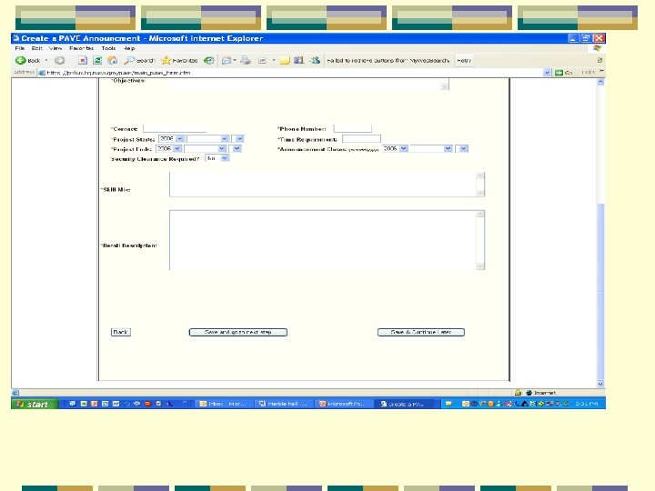Click Detail Description scrollbar up arrow
The height and width of the screenshot is (491, 655).
[480, 215]
